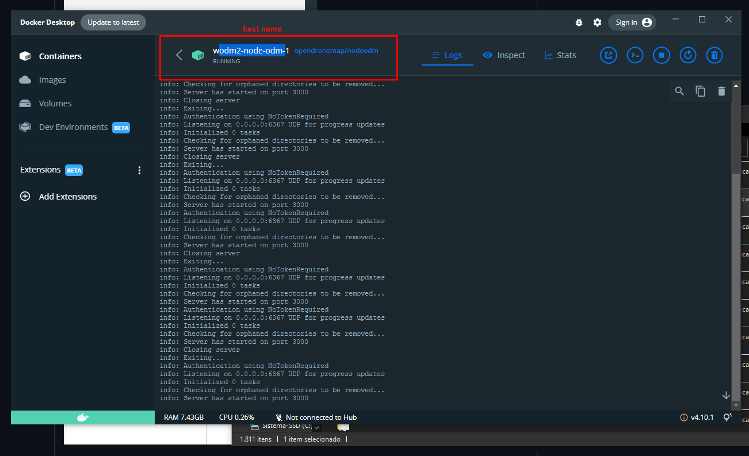Search within the container logs
The width and height of the screenshot is (749, 456).
[x=679, y=91]
